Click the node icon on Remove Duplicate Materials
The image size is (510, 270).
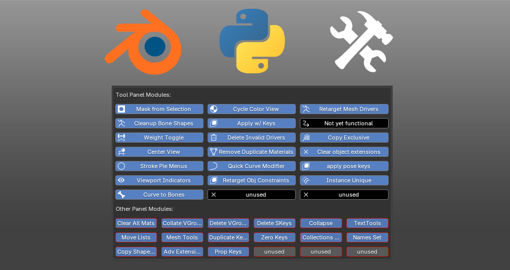pyautogui.click(x=214, y=152)
